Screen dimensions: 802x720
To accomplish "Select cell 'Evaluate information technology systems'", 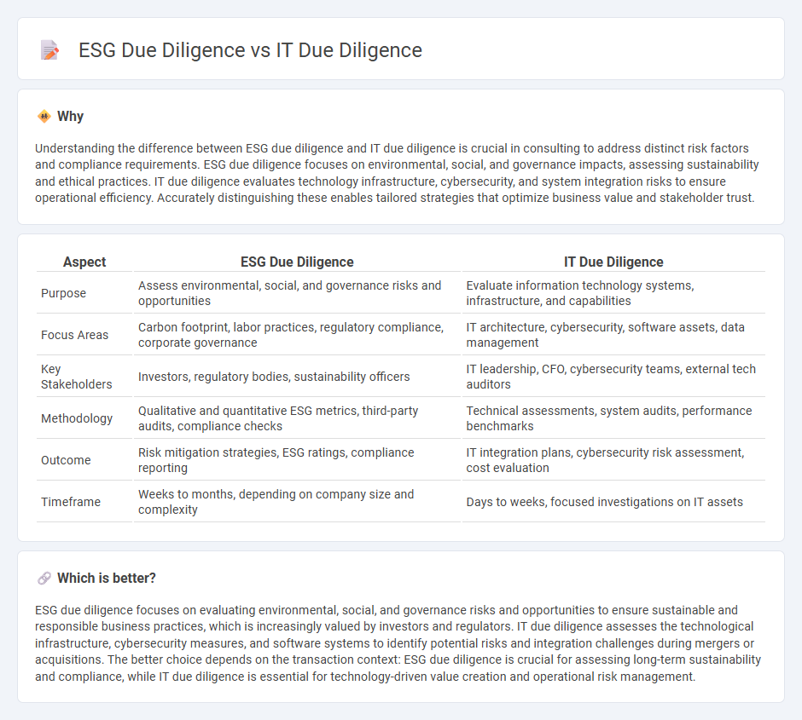I will 613,293.
